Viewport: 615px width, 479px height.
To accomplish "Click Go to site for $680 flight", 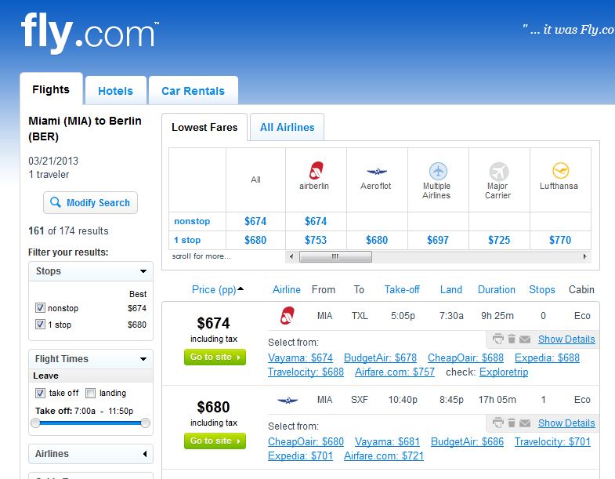I will click(215, 441).
